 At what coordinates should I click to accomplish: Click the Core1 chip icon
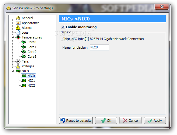(24, 47)
